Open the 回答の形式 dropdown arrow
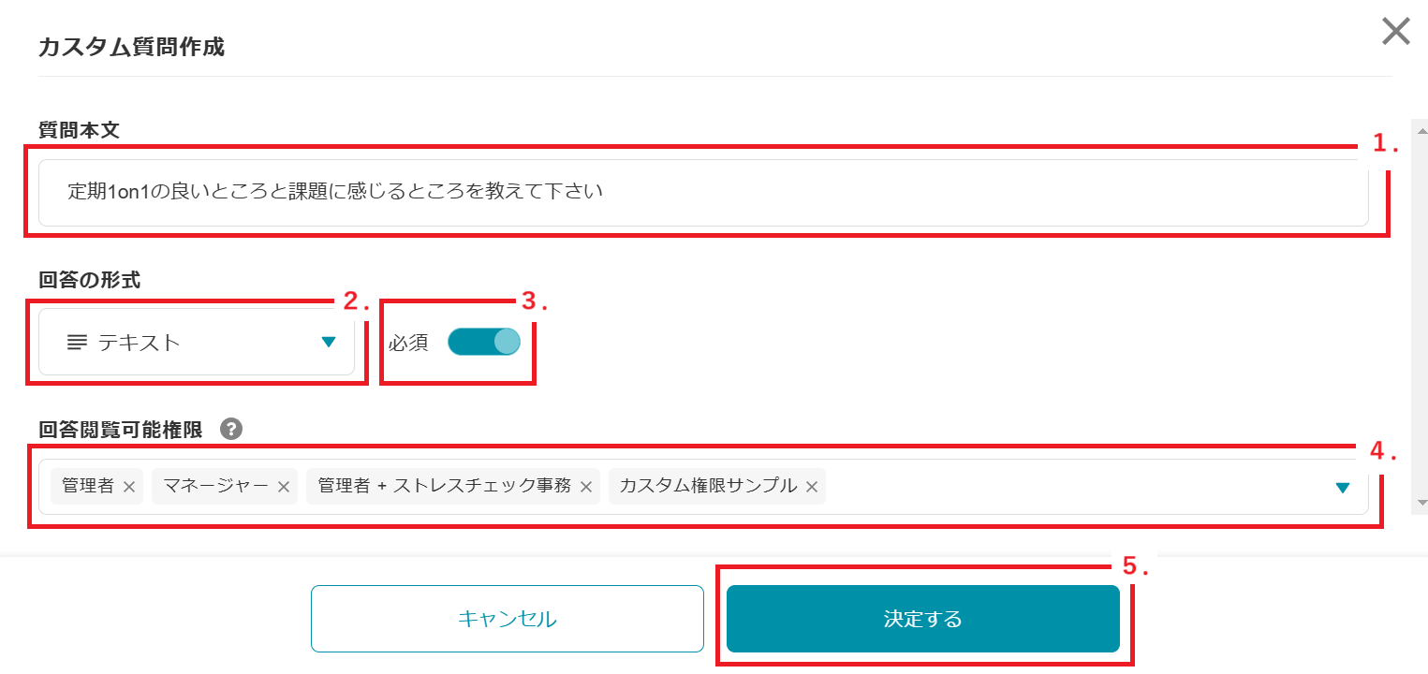 tap(329, 343)
